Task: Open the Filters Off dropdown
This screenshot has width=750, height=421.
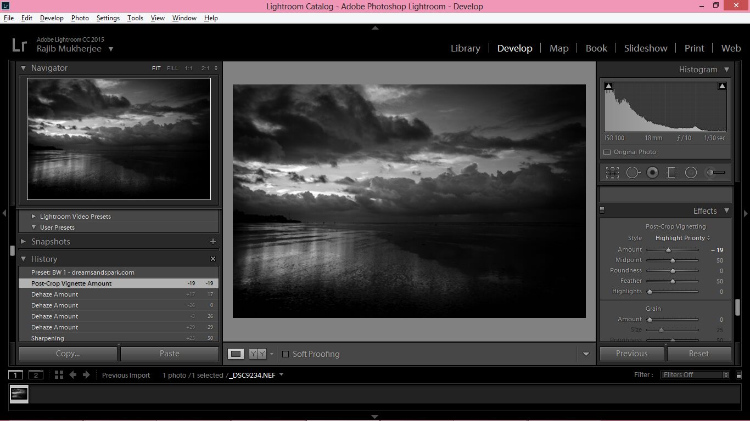Action: pyautogui.click(x=696, y=375)
